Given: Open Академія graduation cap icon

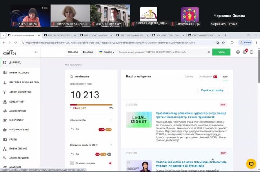Looking at the screenshot, I should (x=5, y=167).
